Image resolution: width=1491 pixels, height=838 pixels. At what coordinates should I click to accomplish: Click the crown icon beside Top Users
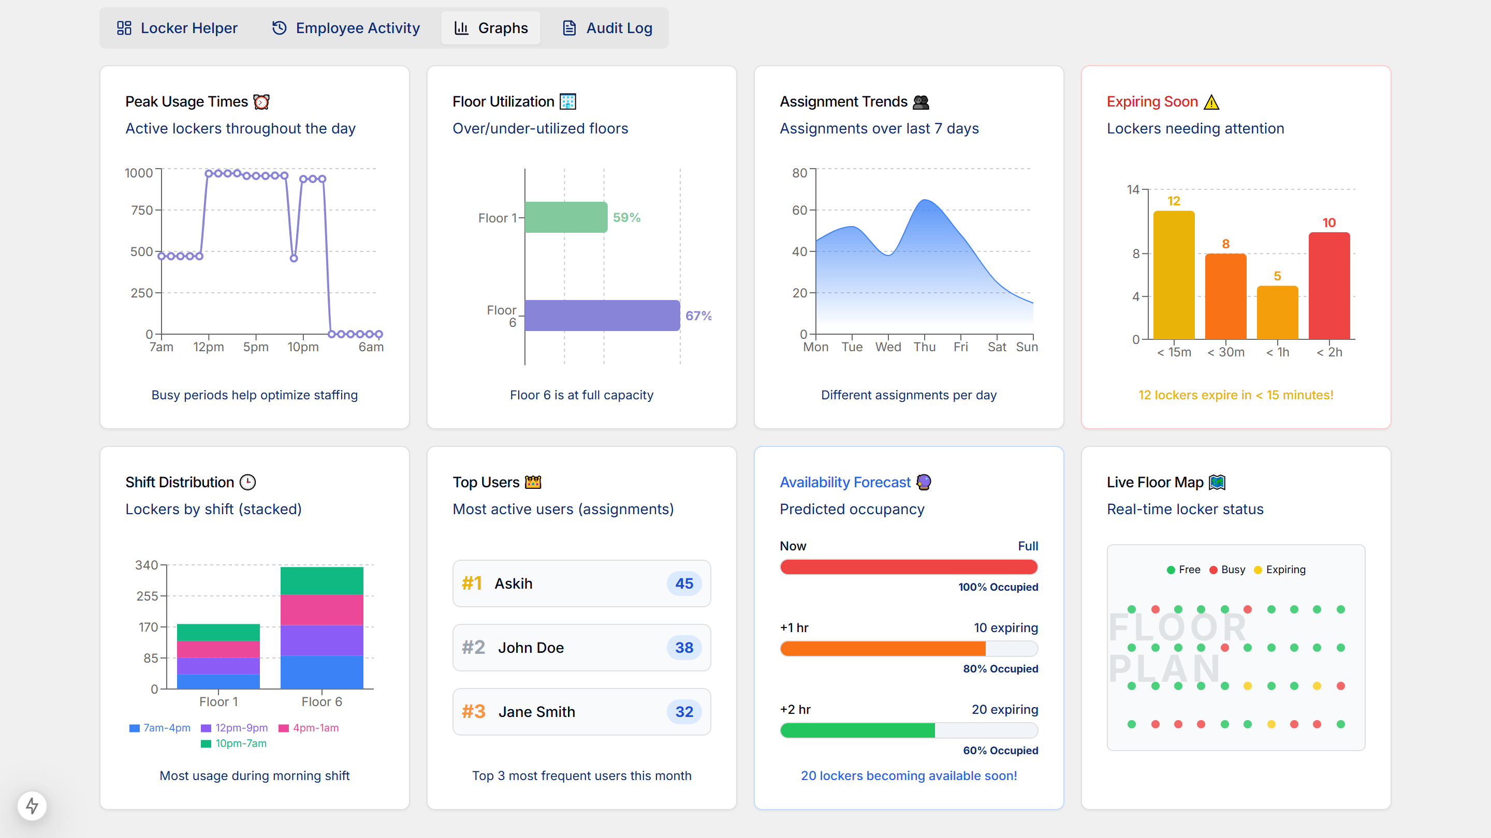point(533,482)
